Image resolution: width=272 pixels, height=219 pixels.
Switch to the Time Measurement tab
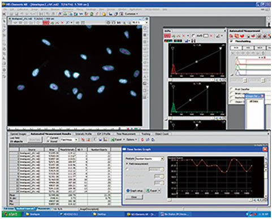click(126, 134)
